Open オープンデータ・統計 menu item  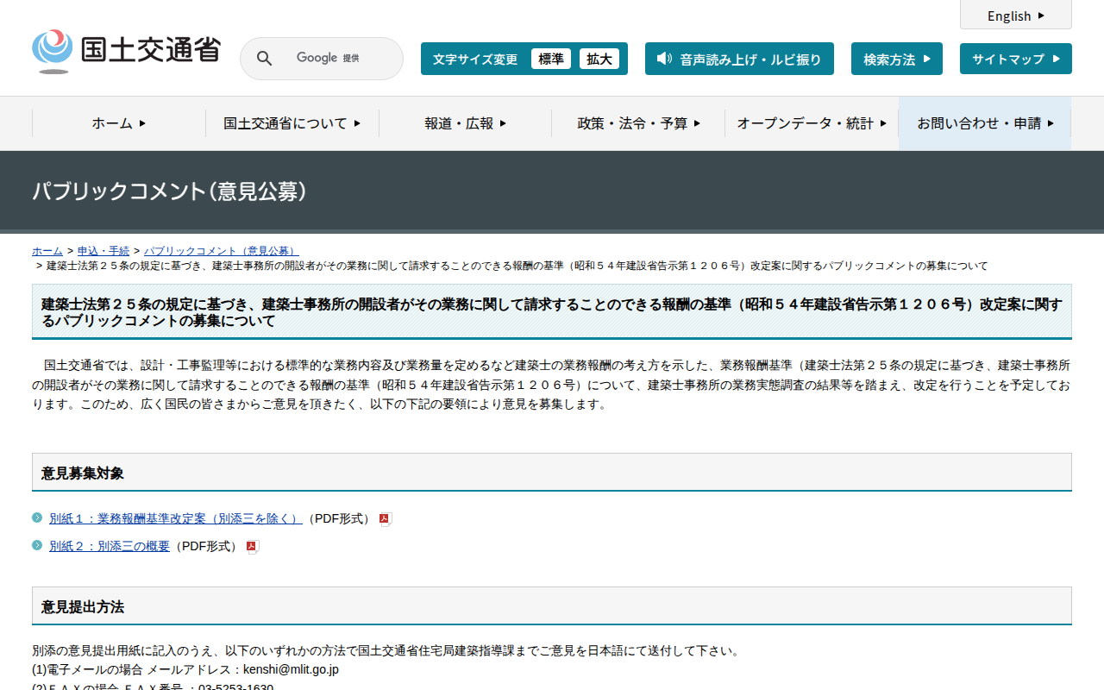pyautogui.click(x=811, y=123)
